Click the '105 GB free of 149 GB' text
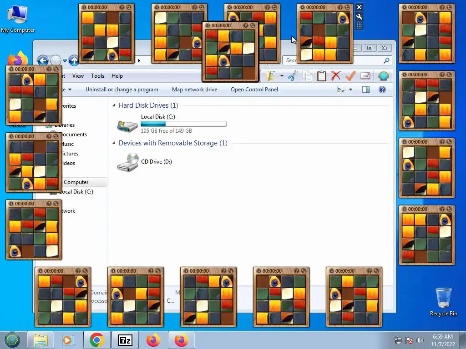 tap(167, 130)
